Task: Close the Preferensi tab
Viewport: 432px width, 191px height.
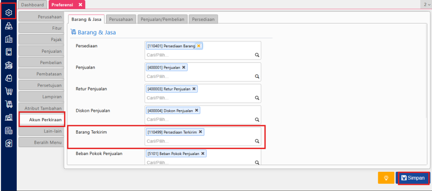Action: coord(80,5)
